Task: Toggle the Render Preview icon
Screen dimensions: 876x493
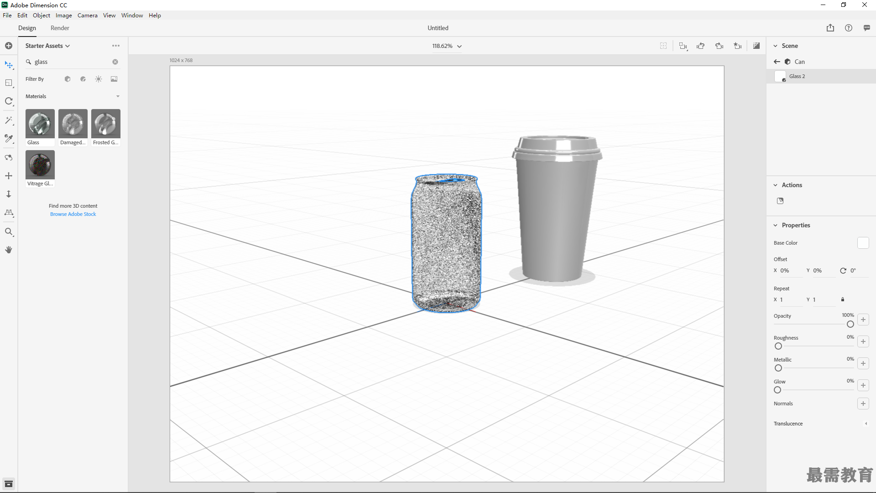Action: [x=756, y=46]
